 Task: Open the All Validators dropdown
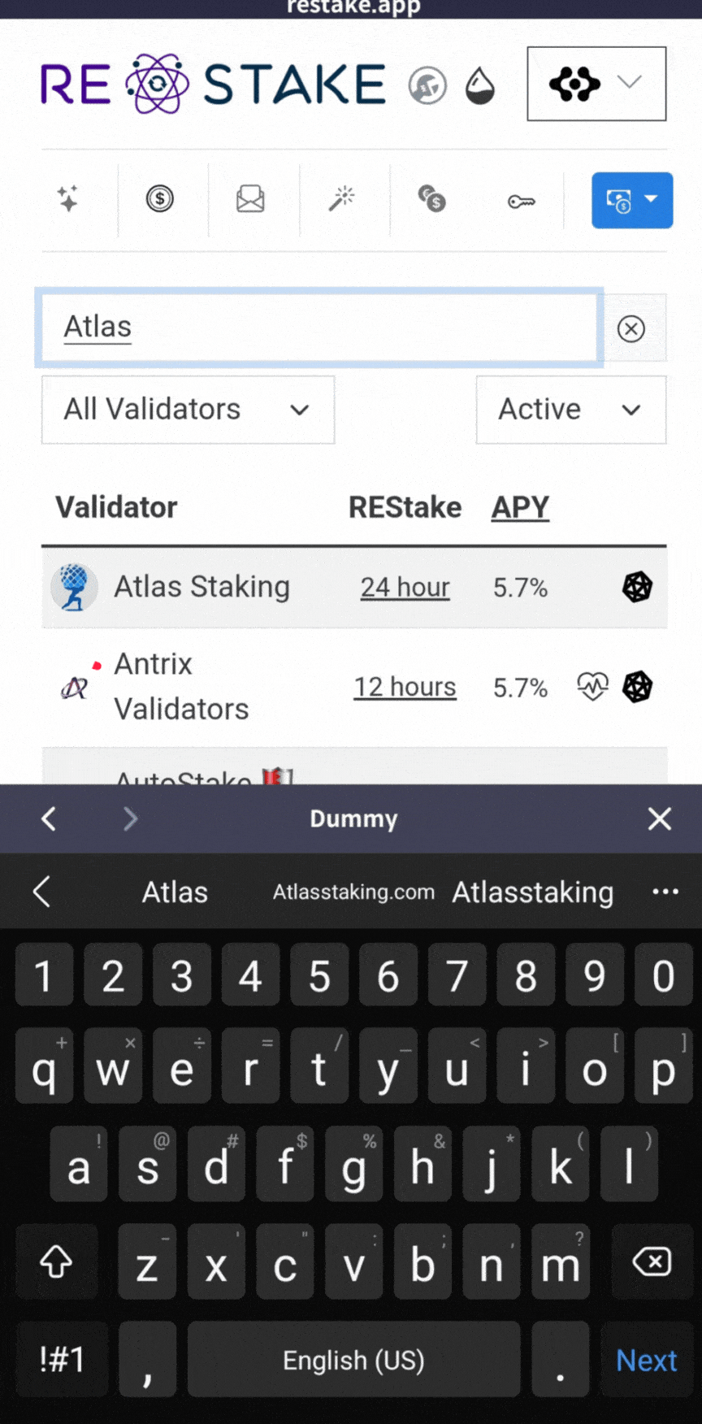click(x=187, y=410)
